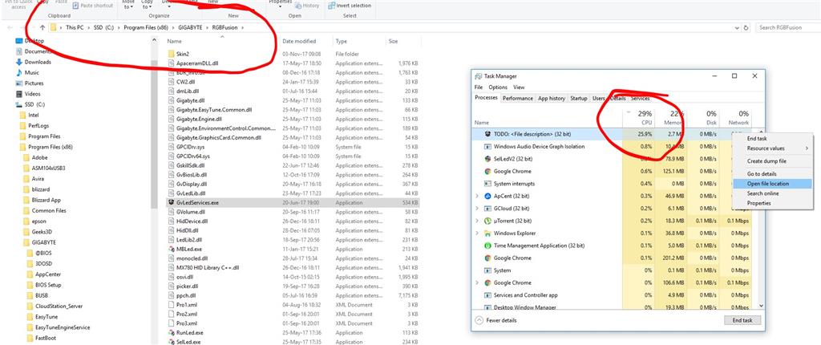Select GvLedServices.exe application icon

[172, 202]
